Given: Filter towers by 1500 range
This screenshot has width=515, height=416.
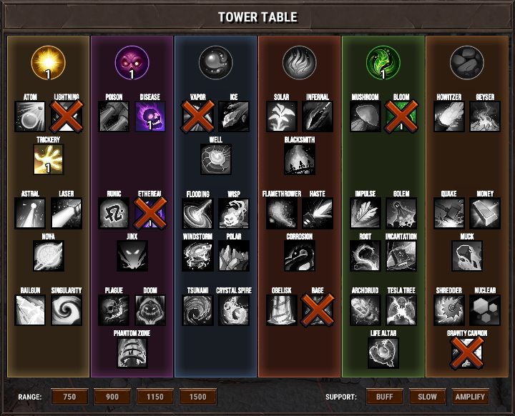Looking at the screenshot, I should coord(198,397).
